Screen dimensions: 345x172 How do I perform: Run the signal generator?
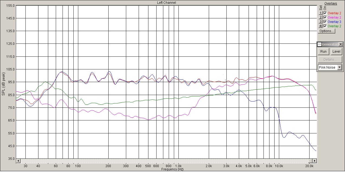[323, 52]
